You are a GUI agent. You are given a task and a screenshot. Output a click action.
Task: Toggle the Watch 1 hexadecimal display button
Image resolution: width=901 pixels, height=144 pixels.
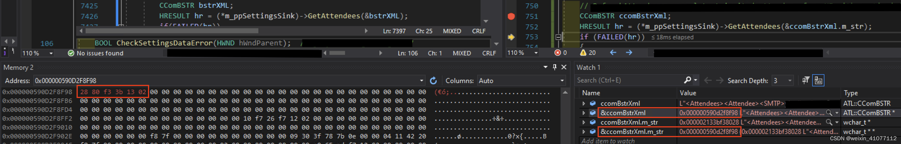click(818, 81)
